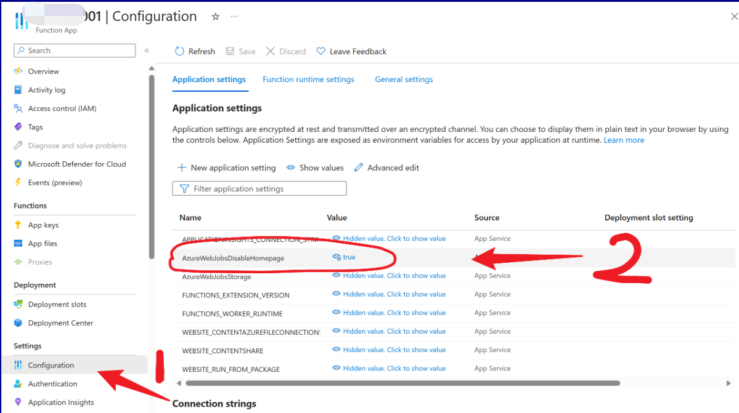Hide the AzureWebJobsDisableHomepage true value
The width and height of the screenshot is (739, 413).
(337, 257)
